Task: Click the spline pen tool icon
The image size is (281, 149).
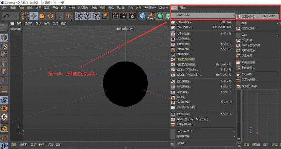Action: (x=152, y=16)
